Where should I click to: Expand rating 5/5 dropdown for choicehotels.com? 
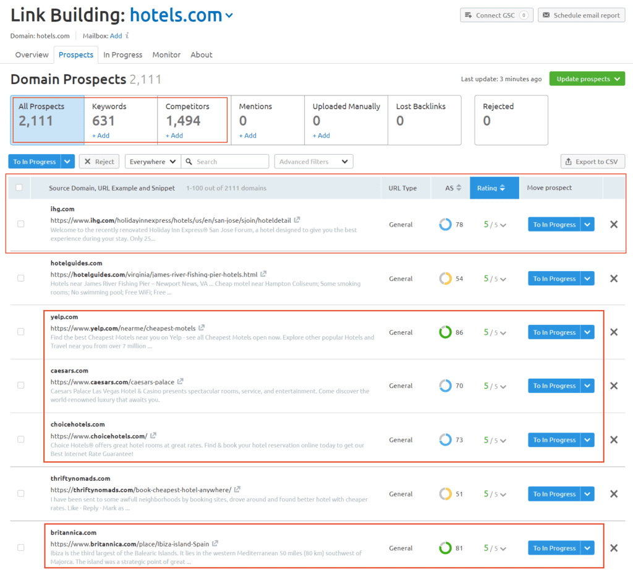pos(503,441)
